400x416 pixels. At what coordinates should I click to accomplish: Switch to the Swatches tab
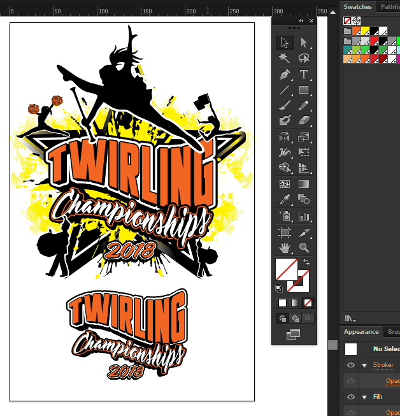coord(357,6)
